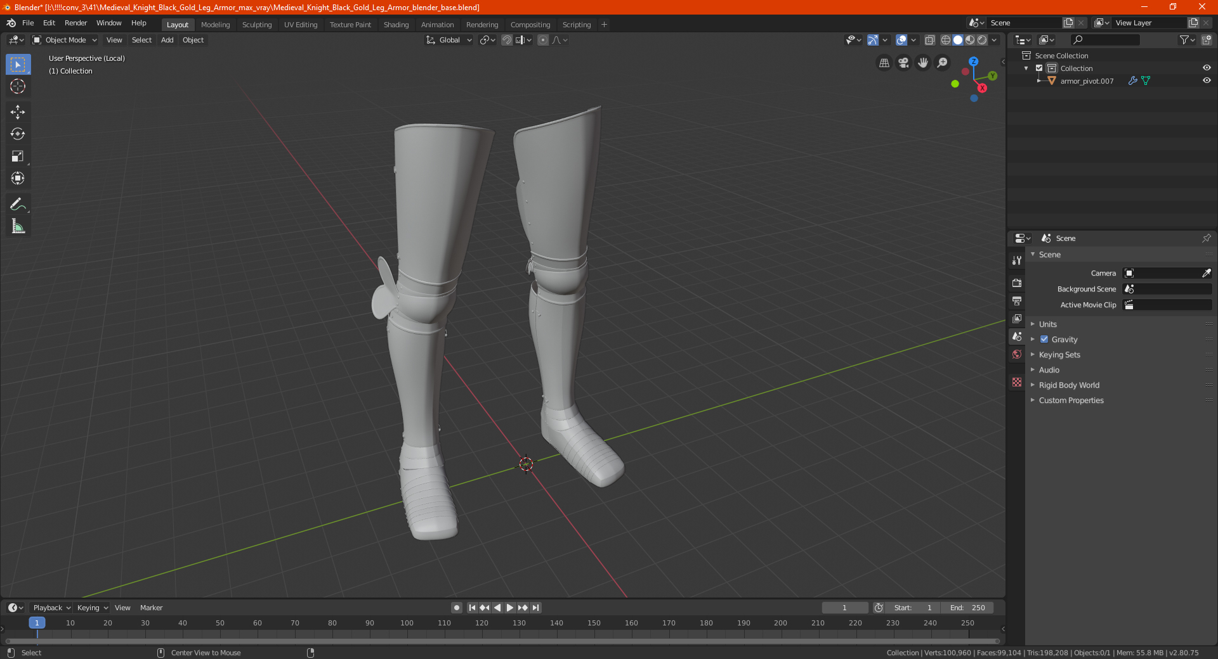Open the Object Mode dropdown
The image size is (1218, 659).
pos(65,40)
